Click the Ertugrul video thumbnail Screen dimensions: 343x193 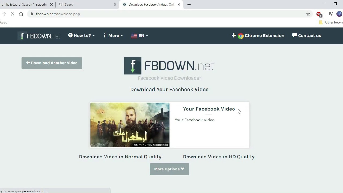pyautogui.click(x=130, y=125)
